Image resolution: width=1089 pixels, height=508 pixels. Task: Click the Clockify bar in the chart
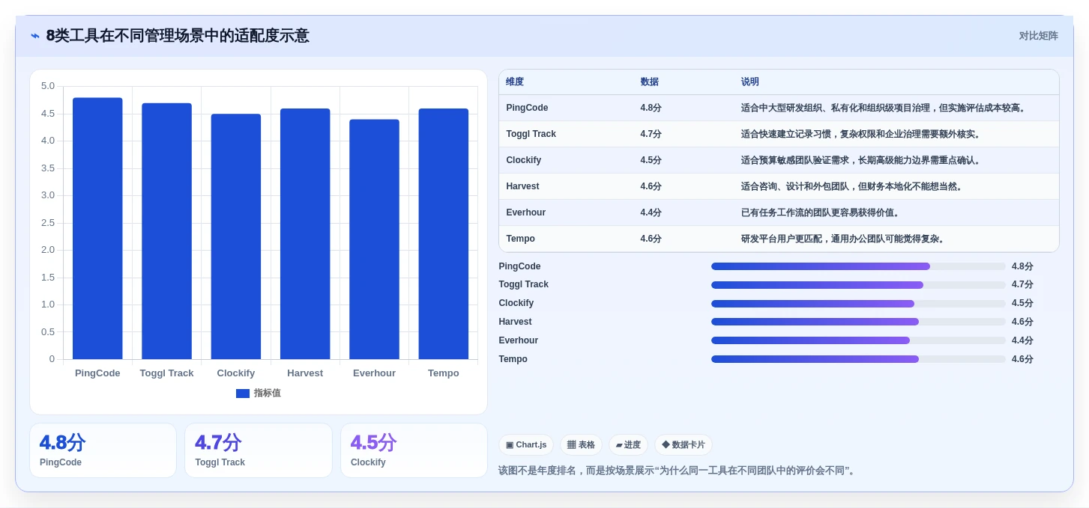[236, 236]
